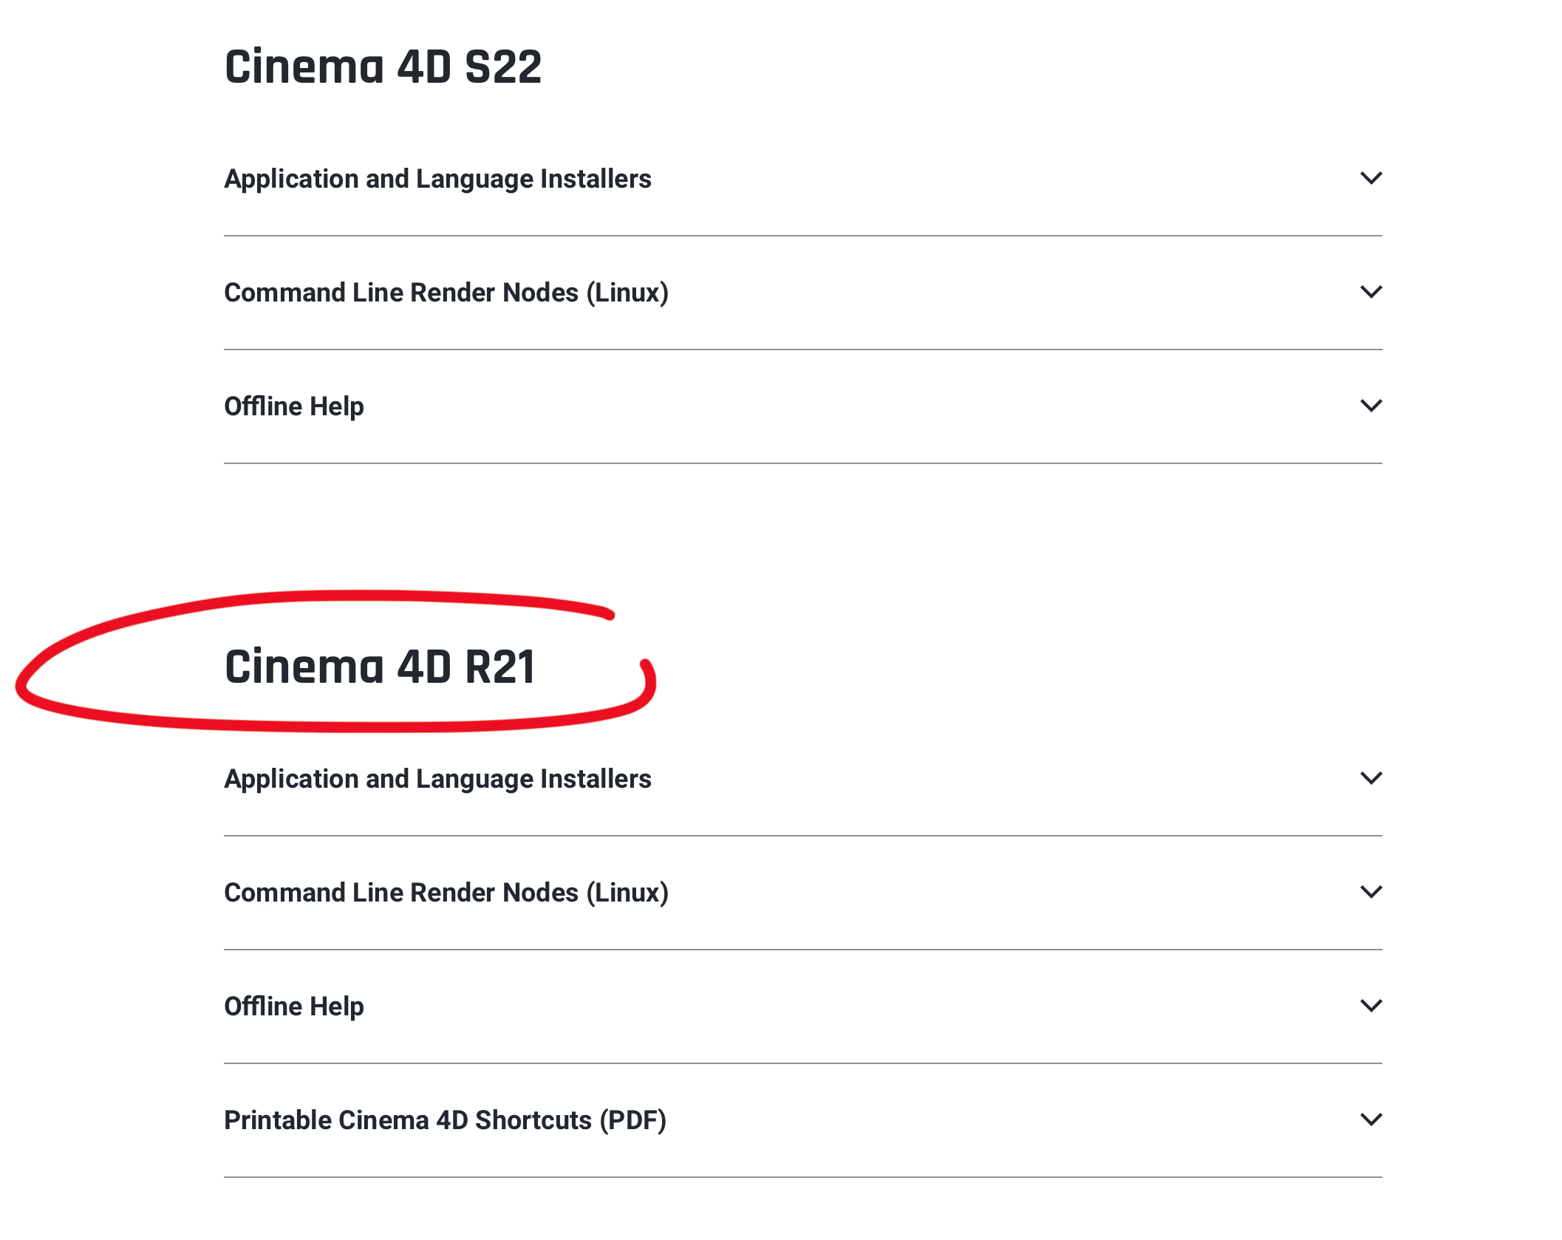The width and height of the screenshot is (1562, 1240).
Task: Expand the Offline Help section under S22
Action: 293,406
